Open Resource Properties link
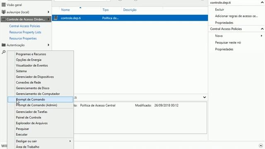The height and width of the screenshot is (149, 265). click(23, 38)
